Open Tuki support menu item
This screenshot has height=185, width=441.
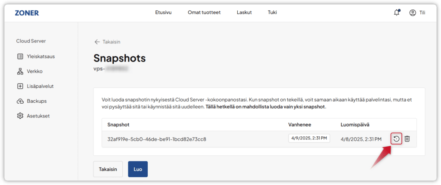click(x=272, y=12)
